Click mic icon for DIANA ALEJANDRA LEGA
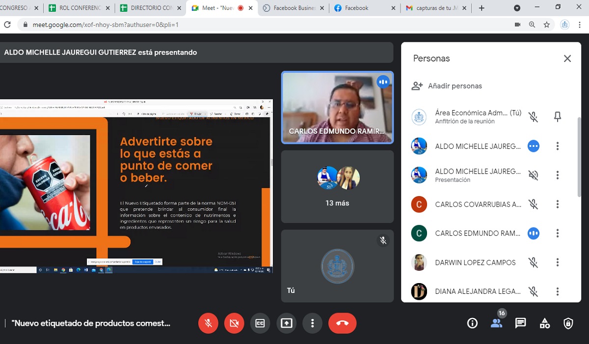Screen dimensions: 589x344 534,291
